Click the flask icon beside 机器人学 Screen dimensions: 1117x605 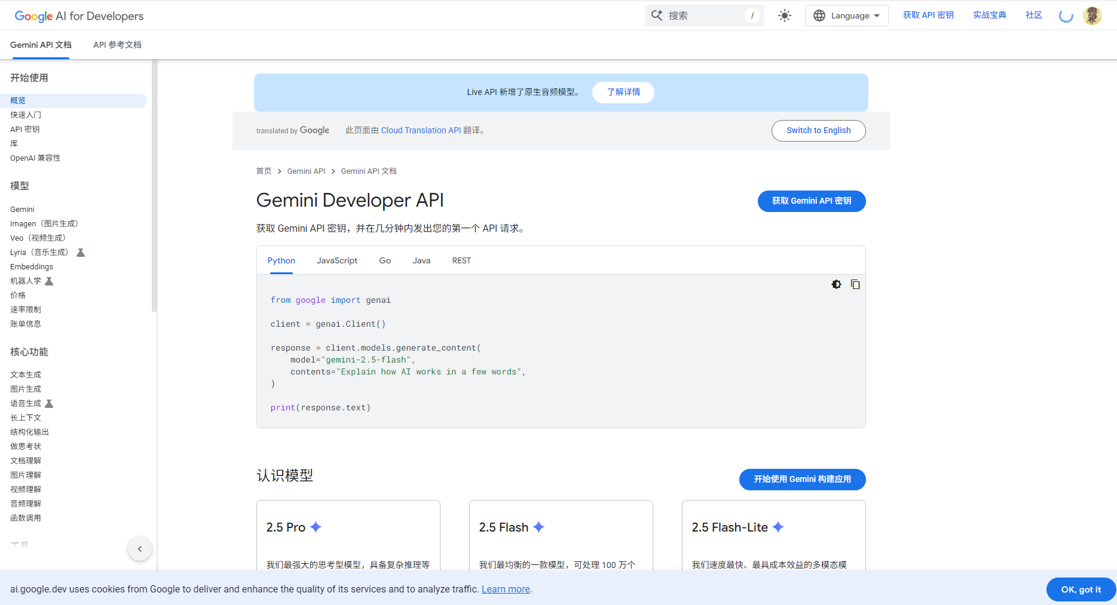[x=49, y=281]
